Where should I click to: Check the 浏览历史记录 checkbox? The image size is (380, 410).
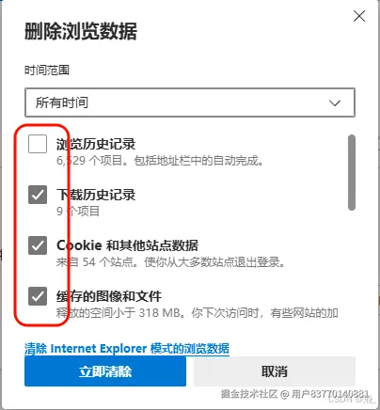(38, 144)
